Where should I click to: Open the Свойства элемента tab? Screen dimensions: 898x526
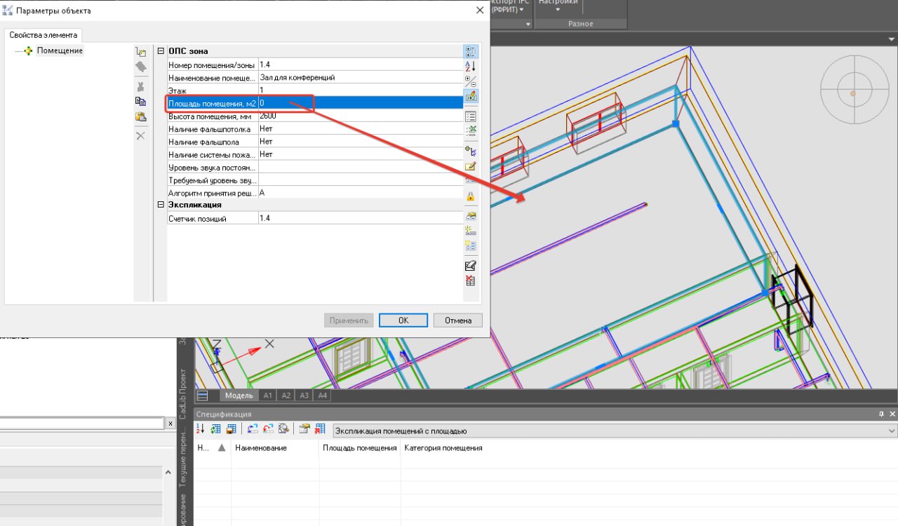click(43, 35)
